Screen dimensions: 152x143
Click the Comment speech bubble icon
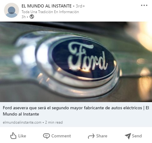tap(46, 136)
